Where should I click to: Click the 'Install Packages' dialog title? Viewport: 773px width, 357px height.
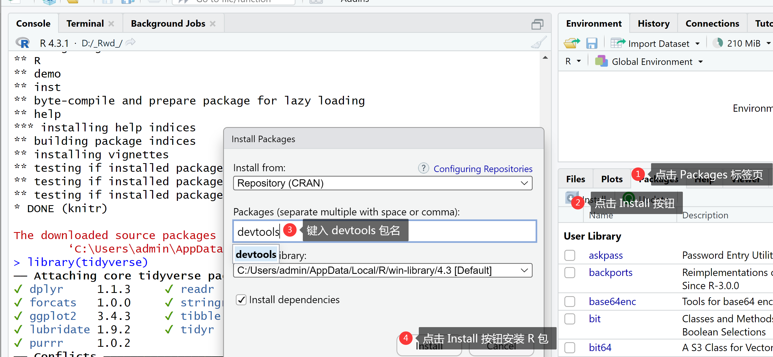[263, 139]
